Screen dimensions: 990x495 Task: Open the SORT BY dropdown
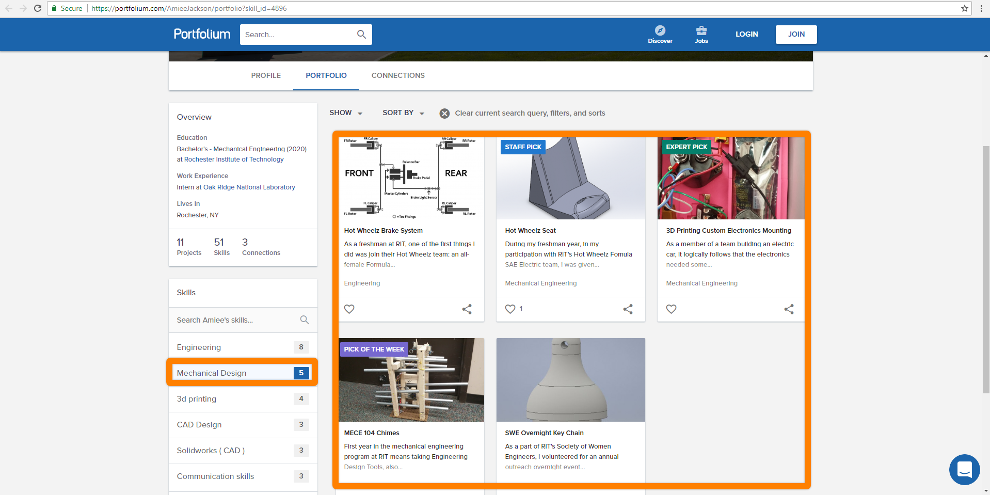pos(403,113)
